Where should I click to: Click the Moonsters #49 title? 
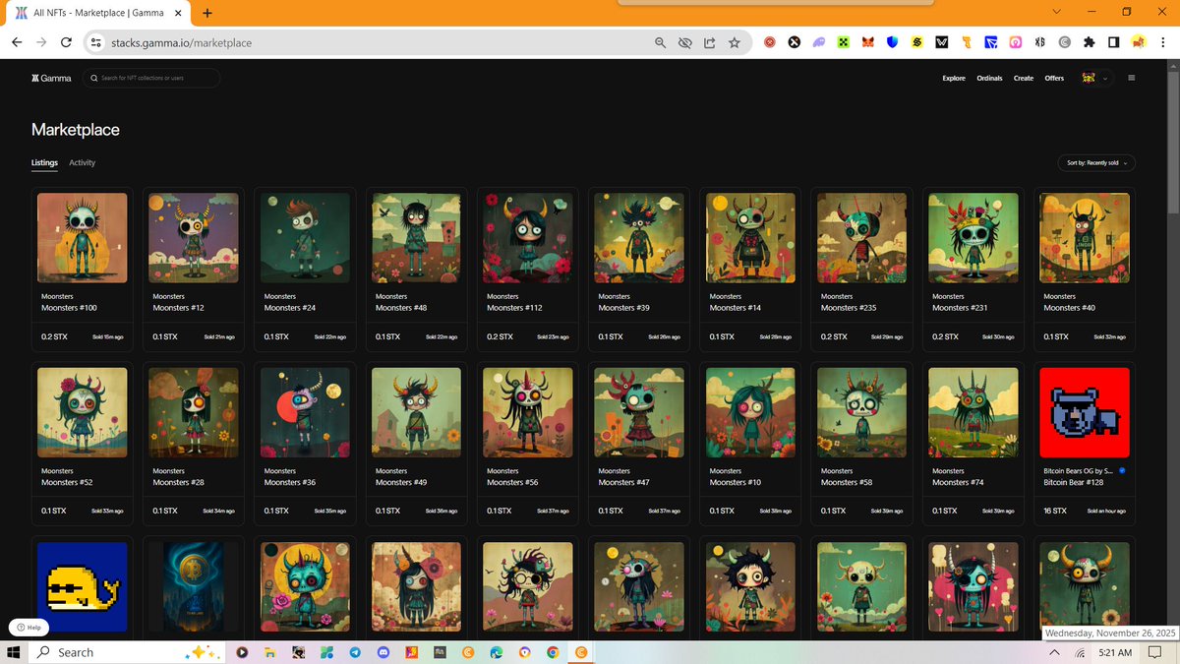point(401,482)
